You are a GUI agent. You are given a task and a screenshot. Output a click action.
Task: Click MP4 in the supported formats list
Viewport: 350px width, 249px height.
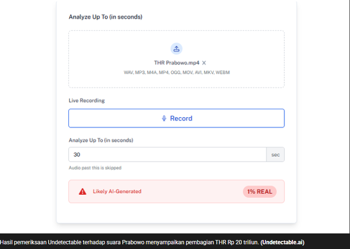point(163,72)
